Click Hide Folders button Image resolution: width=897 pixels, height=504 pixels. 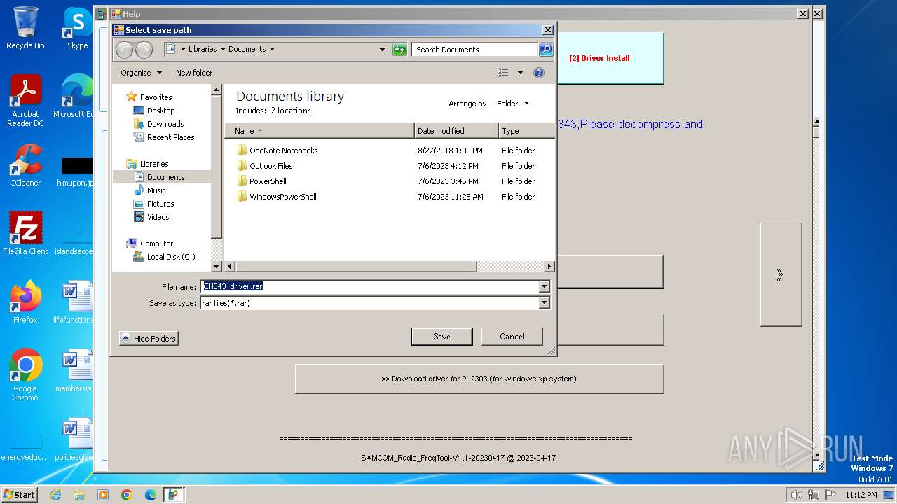coord(149,338)
